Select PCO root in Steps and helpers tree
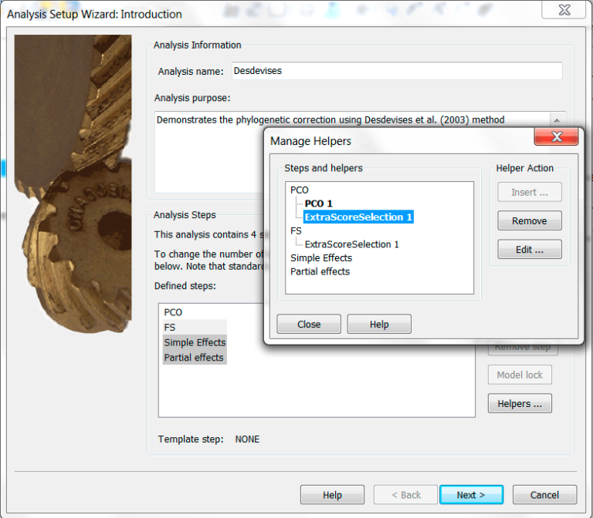 click(x=300, y=190)
